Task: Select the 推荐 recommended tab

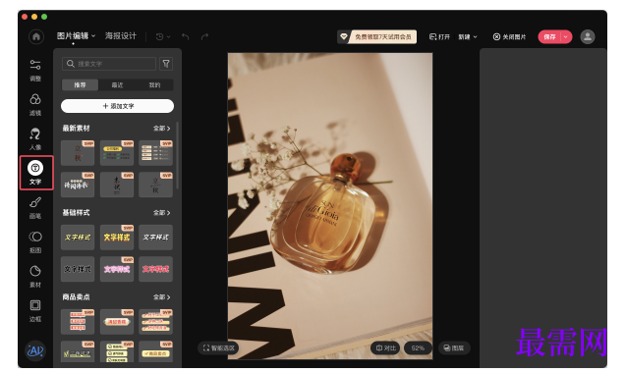Action: click(80, 85)
